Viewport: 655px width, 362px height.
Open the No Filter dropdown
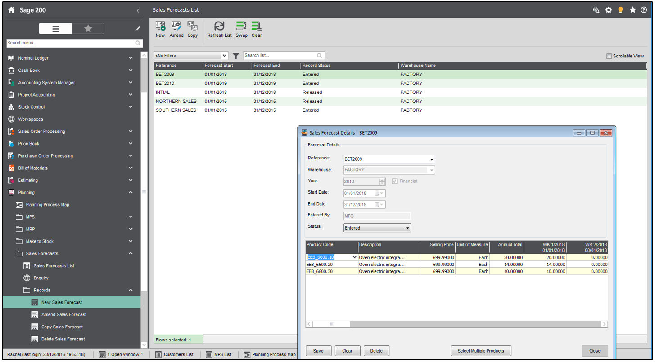pyautogui.click(x=191, y=56)
